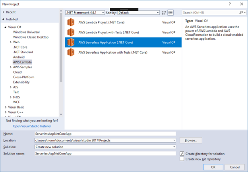The image size is (248, 172).
Task: Expand the Recent section
Action: 4,12
